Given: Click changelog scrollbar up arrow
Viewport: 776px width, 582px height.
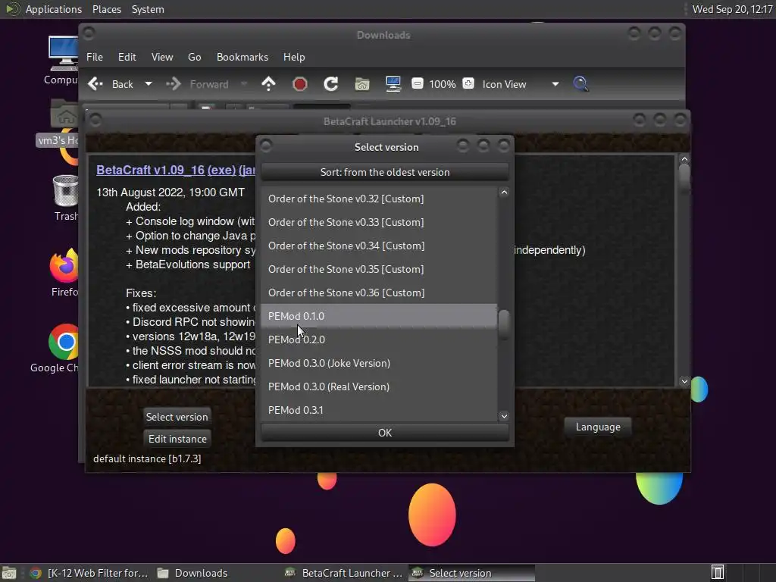Looking at the screenshot, I should coord(684,159).
